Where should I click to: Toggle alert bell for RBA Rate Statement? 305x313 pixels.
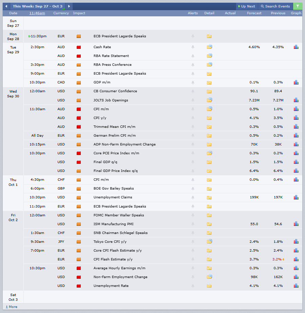click(x=193, y=56)
